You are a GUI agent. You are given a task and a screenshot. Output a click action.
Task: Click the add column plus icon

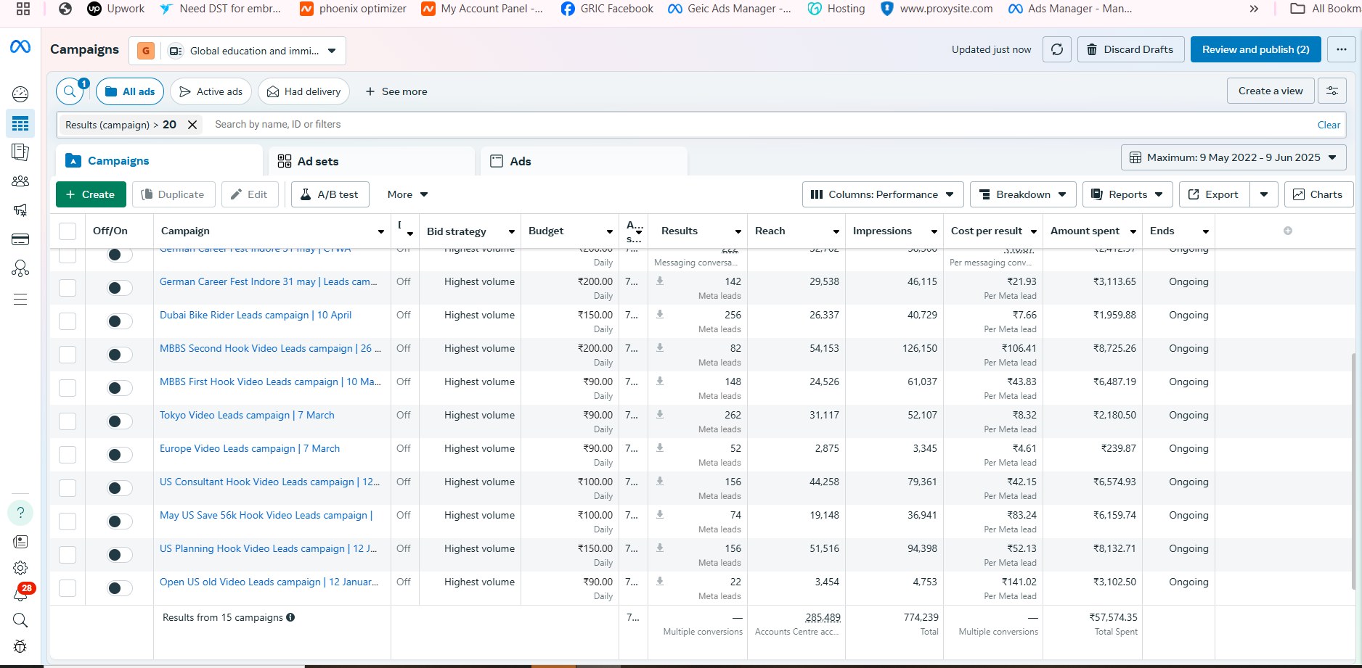[x=1288, y=231]
